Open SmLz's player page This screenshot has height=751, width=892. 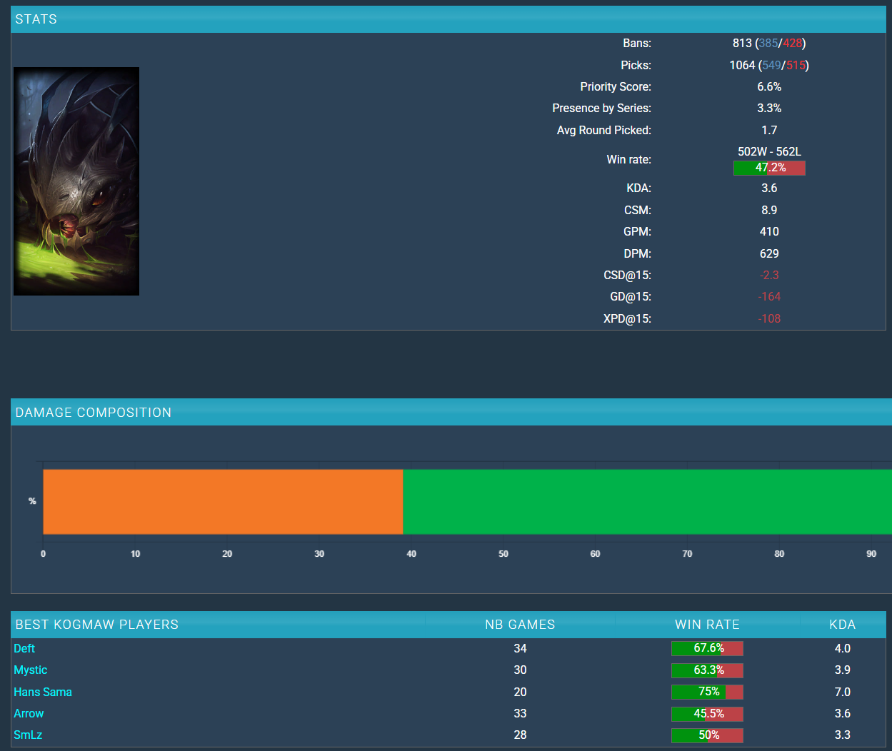tap(28, 735)
